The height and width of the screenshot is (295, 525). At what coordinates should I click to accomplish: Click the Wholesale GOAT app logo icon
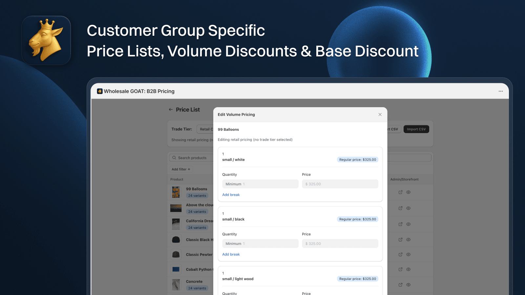100,91
